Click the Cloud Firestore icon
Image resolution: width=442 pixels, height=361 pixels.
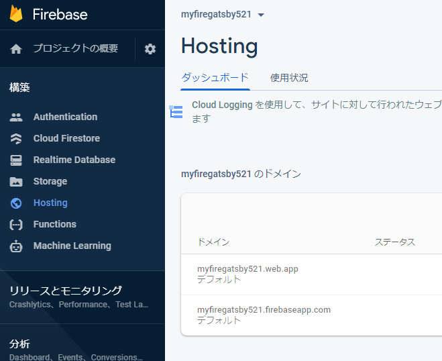pos(16,138)
